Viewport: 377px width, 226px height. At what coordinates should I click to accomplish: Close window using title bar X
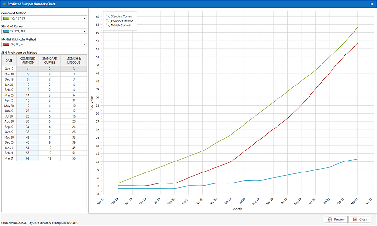tap(372, 4)
